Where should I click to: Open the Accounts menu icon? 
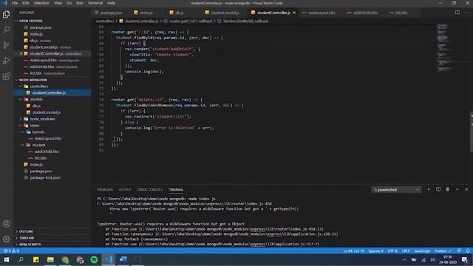(6, 224)
